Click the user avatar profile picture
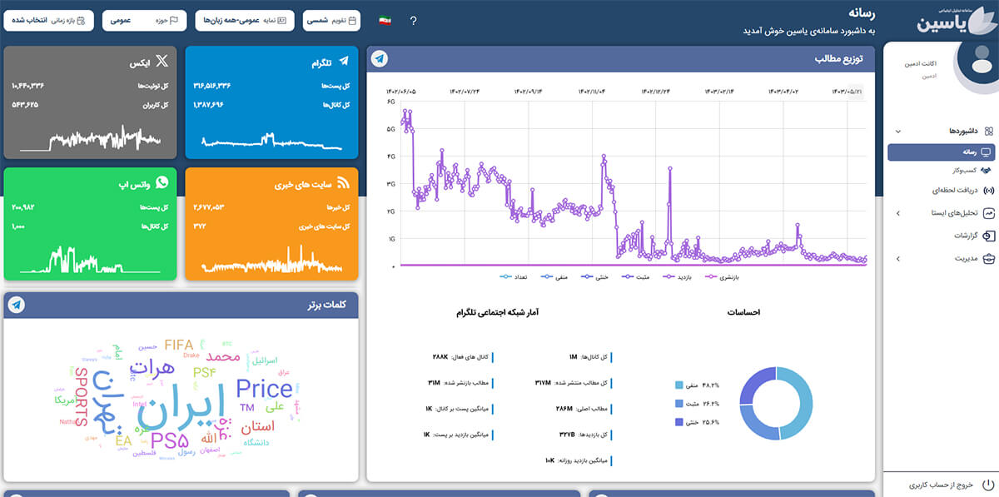The height and width of the screenshot is (497, 999). click(x=977, y=64)
